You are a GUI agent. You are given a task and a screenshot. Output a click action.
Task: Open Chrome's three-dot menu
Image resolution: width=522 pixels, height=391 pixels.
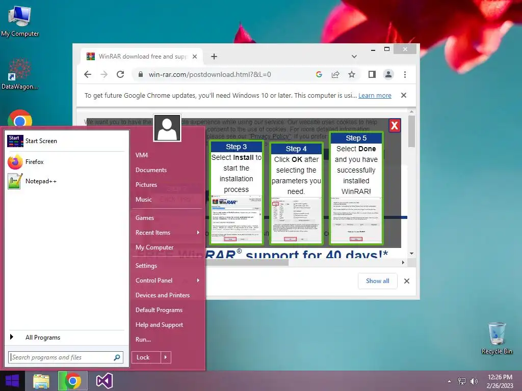405,74
